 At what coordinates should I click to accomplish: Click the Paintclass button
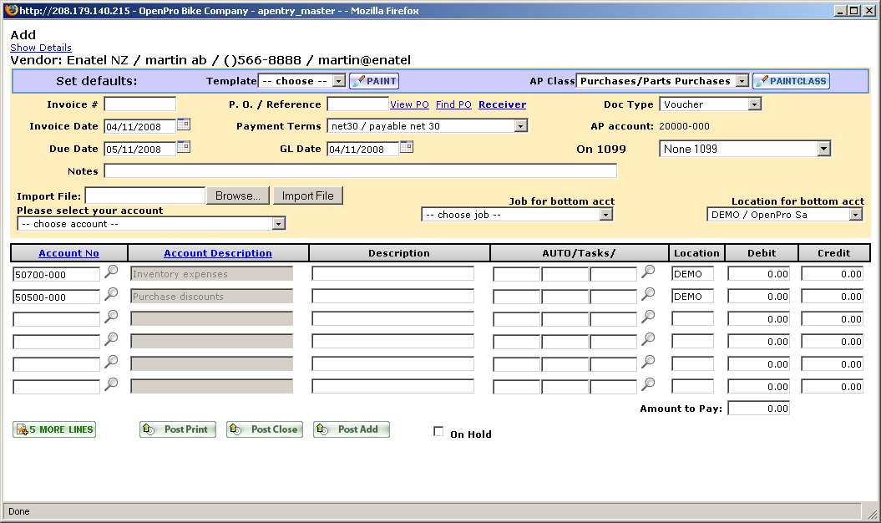(x=790, y=81)
